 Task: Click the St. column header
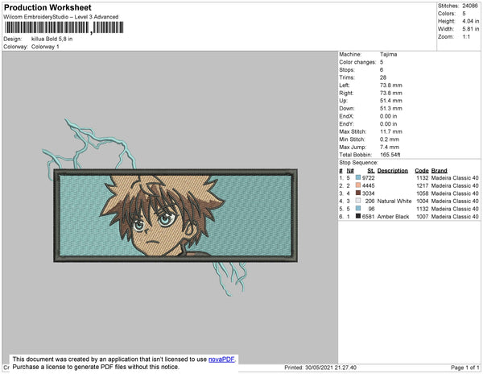click(x=371, y=171)
